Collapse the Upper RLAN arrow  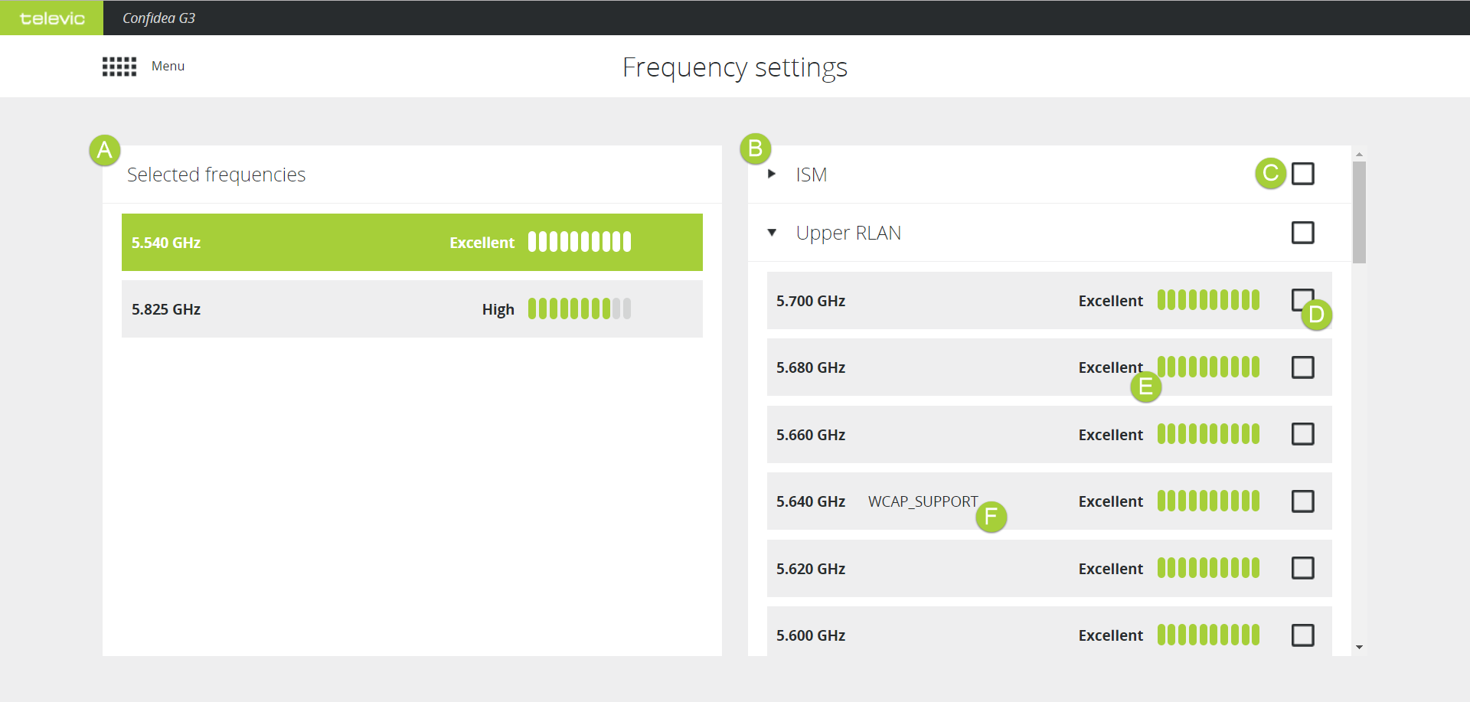pos(772,233)
